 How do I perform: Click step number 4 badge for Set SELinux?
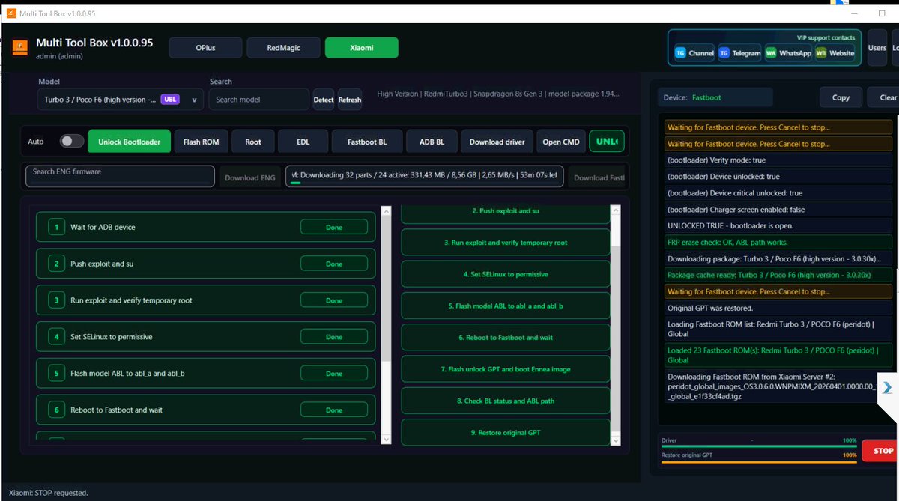click(56, 337)
